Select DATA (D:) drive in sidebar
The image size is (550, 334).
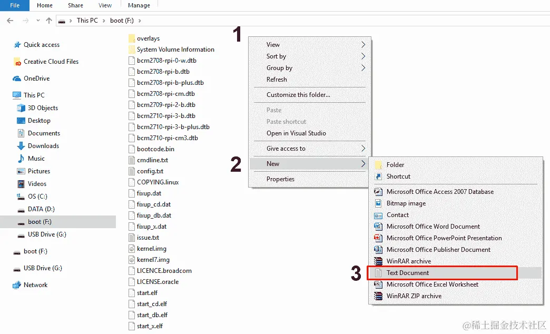coord(41,209)
